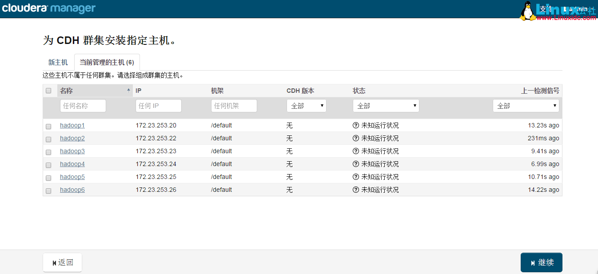Viewport: 598px width, 274px height.
Task: Open the 上一检测信号 filter dropdown
Action: [526, 105]
